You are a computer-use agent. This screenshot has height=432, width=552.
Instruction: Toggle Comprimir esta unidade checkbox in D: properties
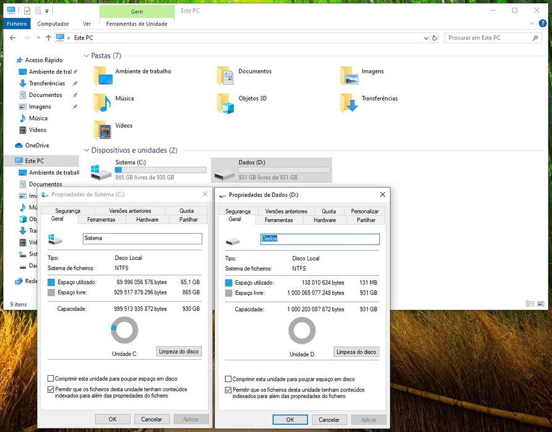click(228, 379)
